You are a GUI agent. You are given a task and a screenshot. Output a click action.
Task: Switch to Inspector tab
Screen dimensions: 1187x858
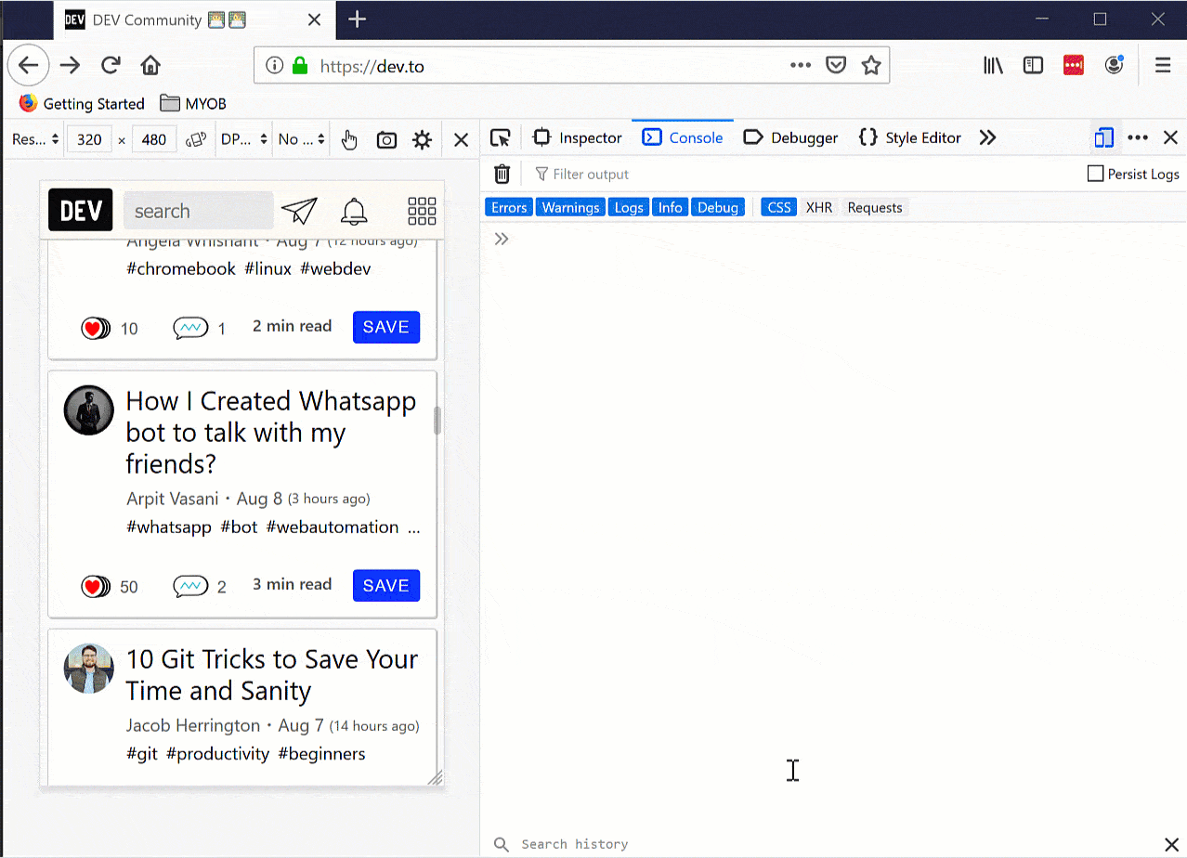(578, 137)
